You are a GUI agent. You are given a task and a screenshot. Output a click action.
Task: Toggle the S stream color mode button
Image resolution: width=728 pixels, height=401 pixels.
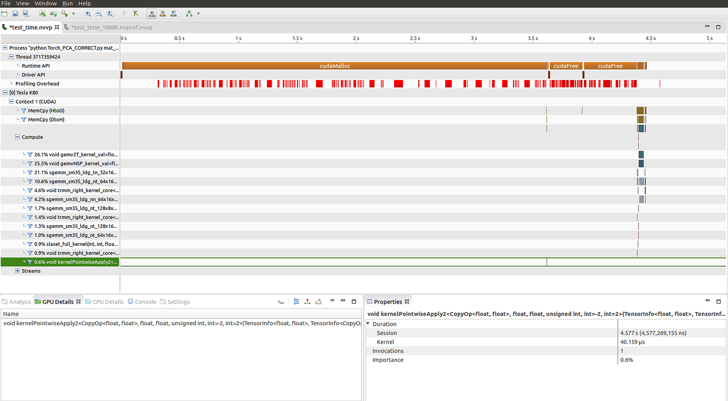(162, 13)
